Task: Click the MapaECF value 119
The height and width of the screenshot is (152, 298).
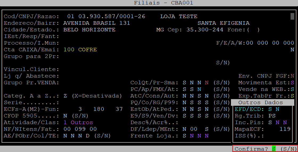Action: (x=285, y=129)
